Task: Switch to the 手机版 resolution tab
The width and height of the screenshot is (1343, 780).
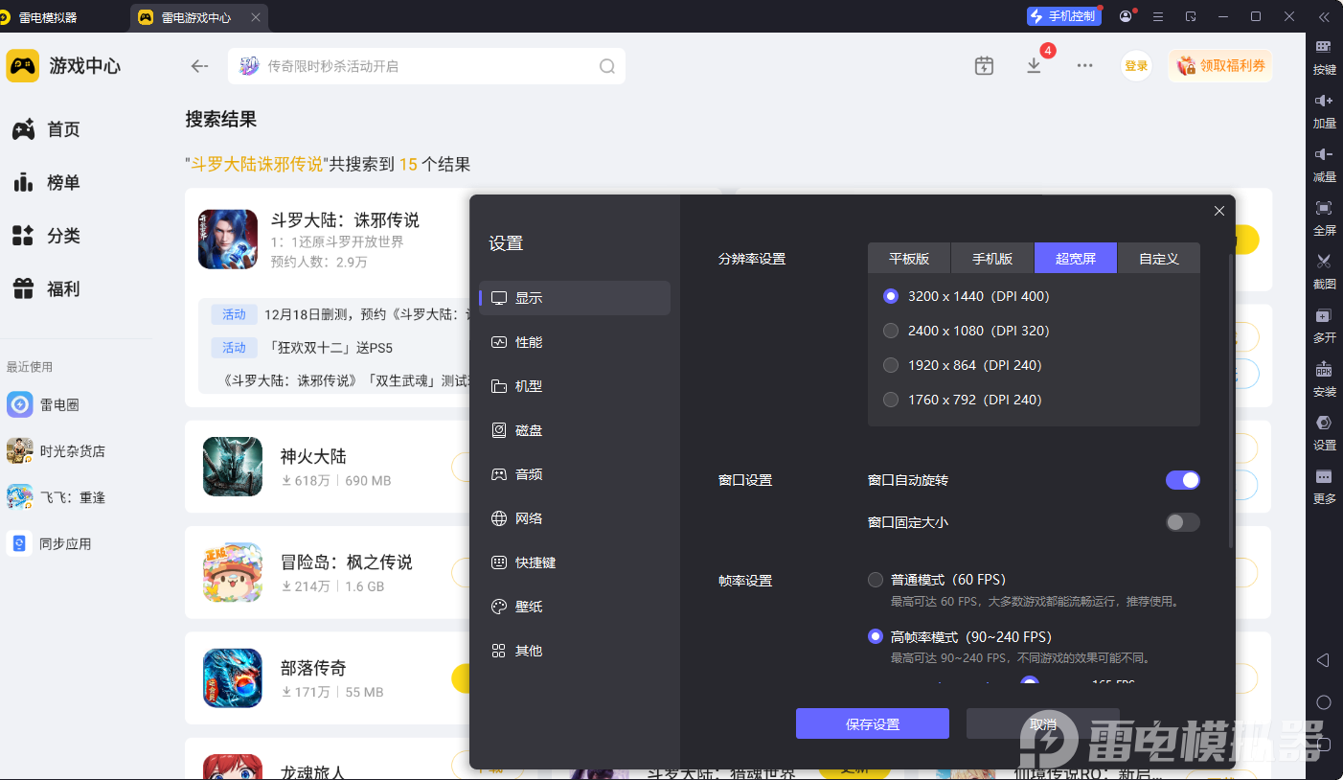Action: pyautogui.click(x=992, y=259)
